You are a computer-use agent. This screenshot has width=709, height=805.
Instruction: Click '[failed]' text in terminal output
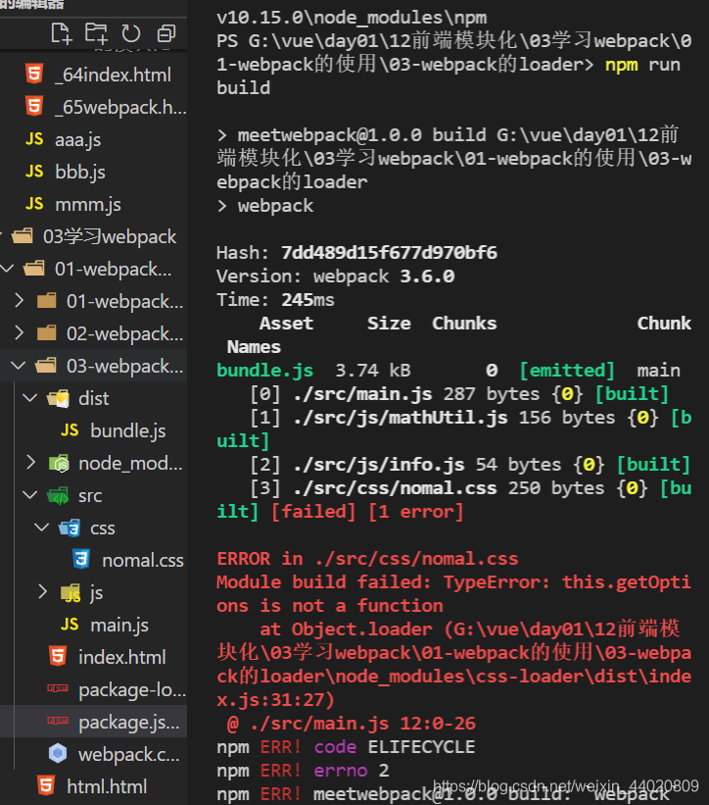coord(313,512)
